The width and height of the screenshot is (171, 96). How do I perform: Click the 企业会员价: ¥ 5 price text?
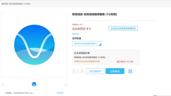pyautogui.click(x=81, y=29)
